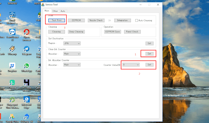209x123 pixels.
Task: Start Deep Cleaning
Action: [76, 32]
